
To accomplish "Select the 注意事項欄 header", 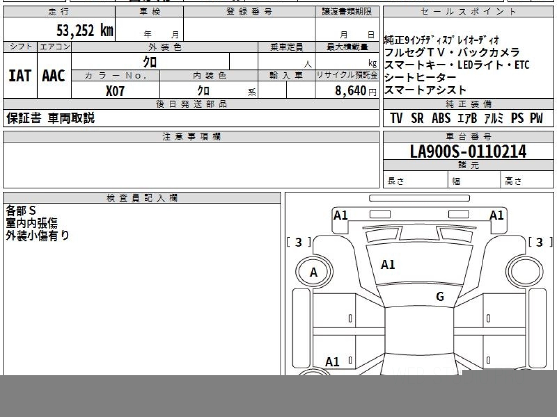I will tap(191, 137).
